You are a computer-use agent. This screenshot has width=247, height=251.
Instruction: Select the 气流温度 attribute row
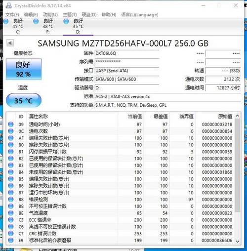pyautogui.click(x=121, y=213)
